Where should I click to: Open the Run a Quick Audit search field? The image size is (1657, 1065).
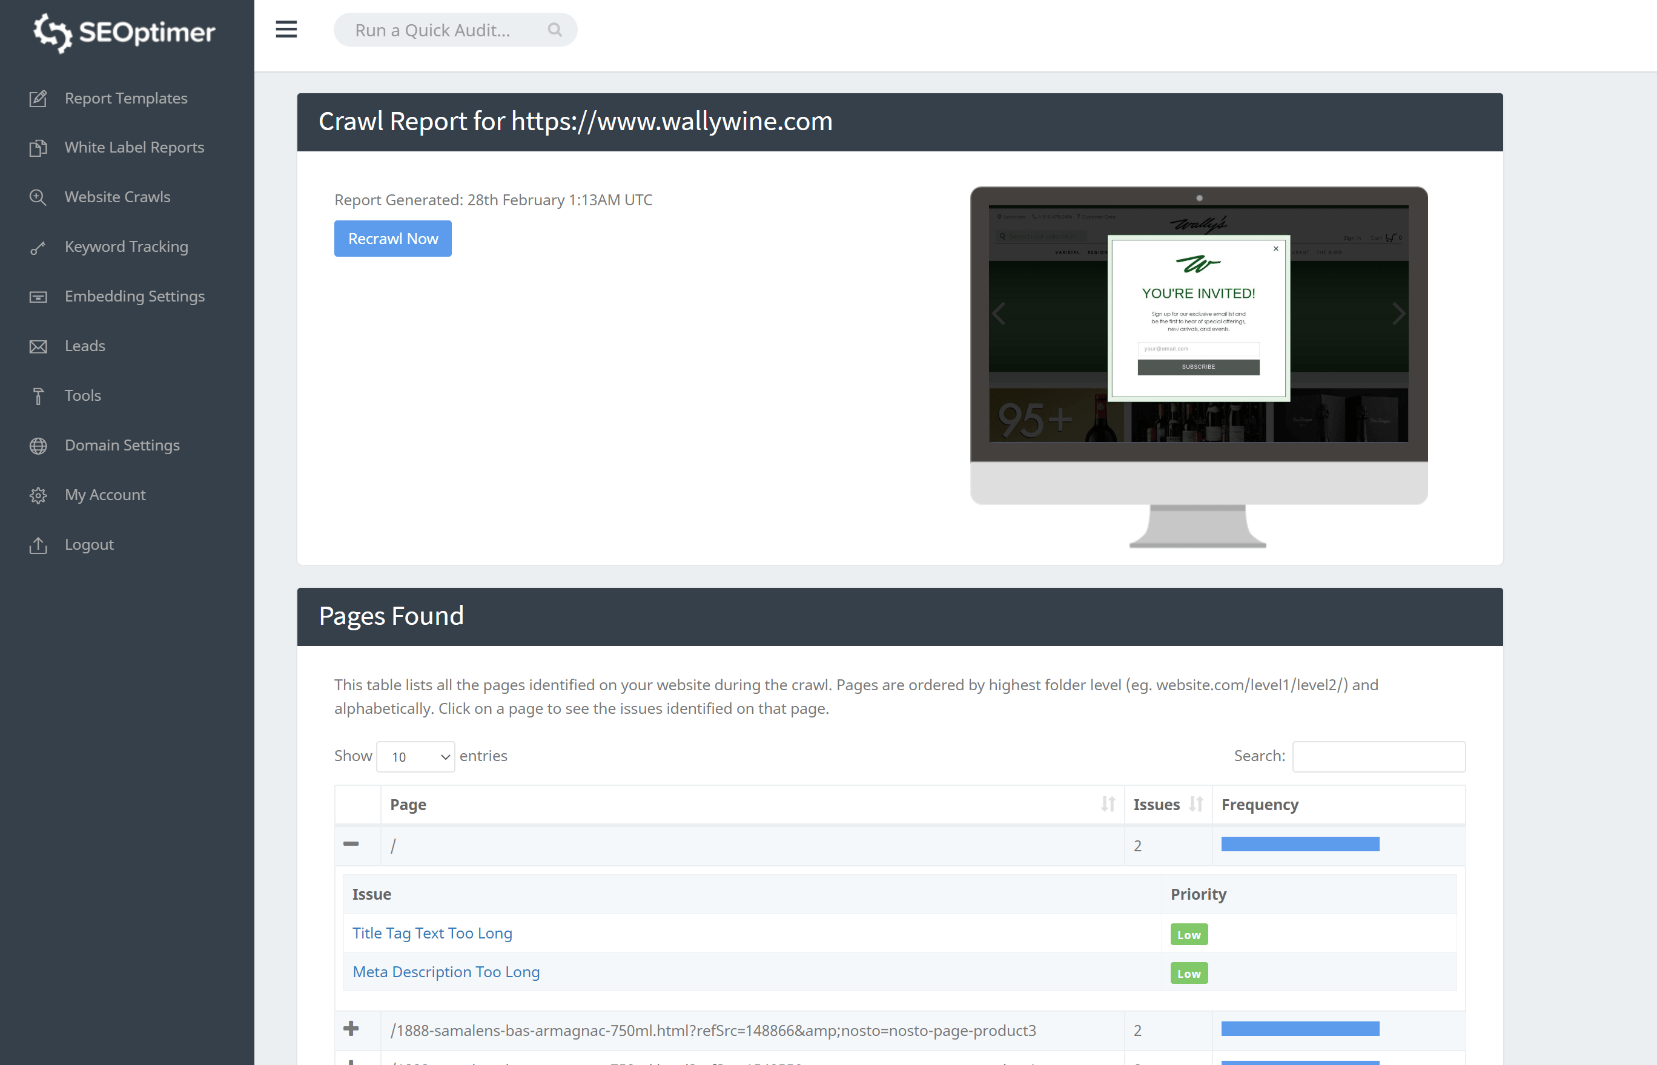pos(453,30)
